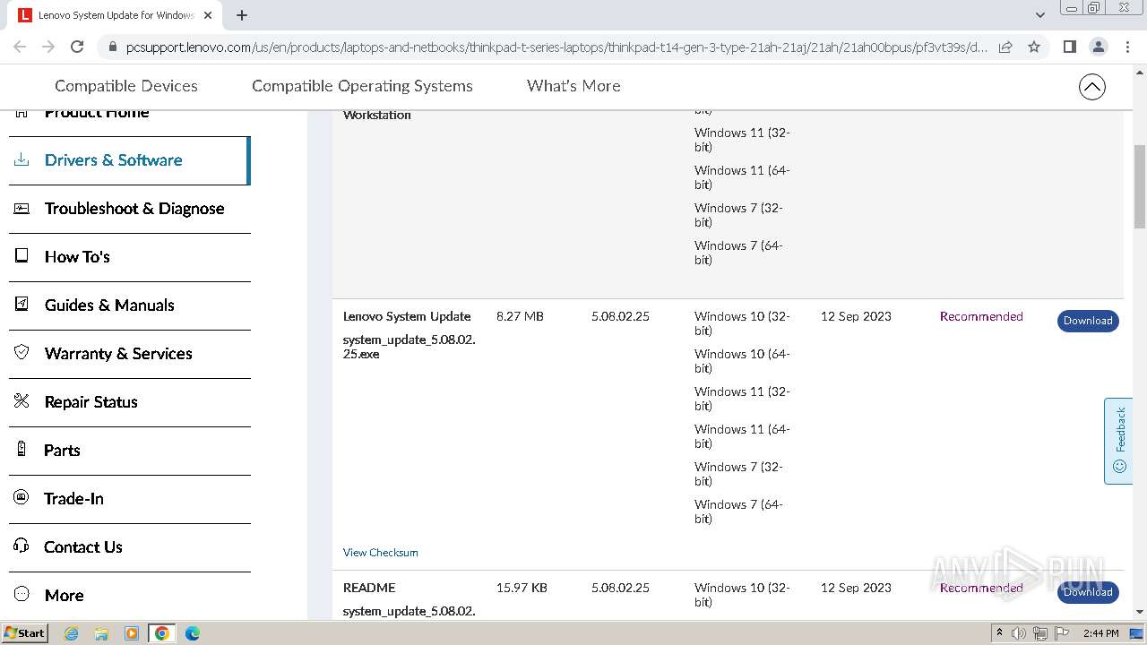Open the media player taskbar icon
Screen dimensions: 1147x645
(x=132, y=633)
